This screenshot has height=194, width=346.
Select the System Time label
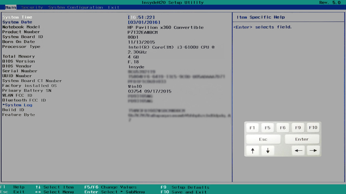17,17
